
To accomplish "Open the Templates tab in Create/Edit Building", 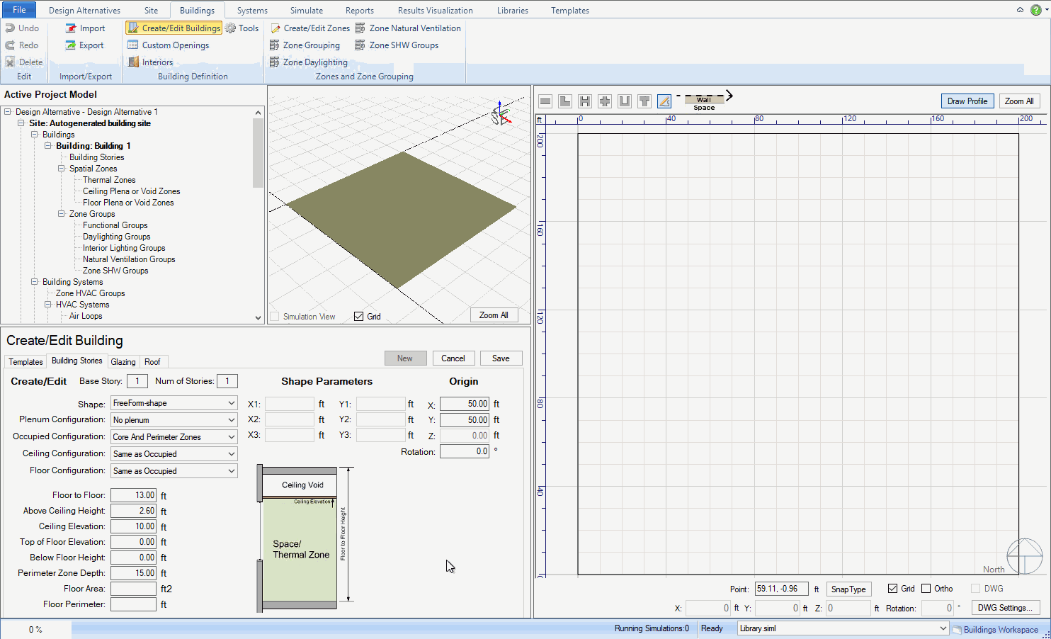I will [25, 362].
